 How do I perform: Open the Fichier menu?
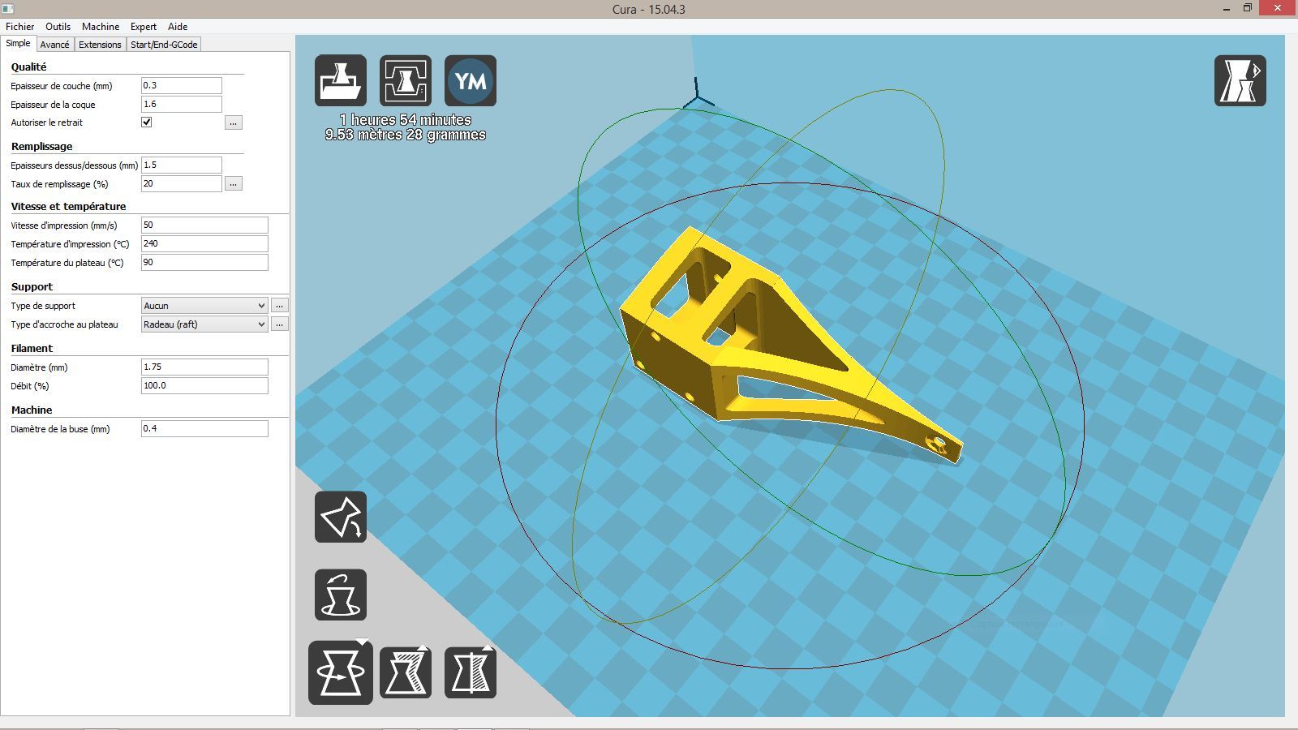coord(20,26)
